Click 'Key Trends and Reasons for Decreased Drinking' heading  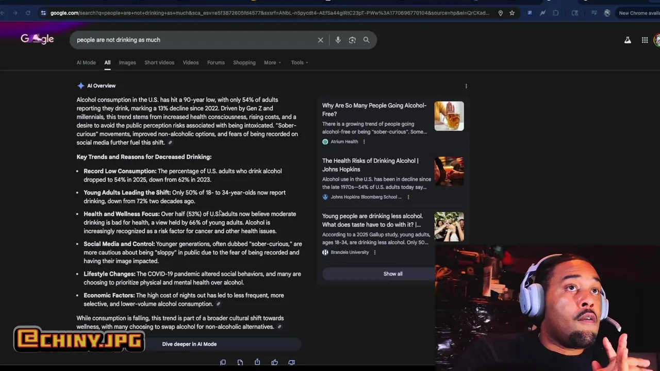(x=144, y=157)
